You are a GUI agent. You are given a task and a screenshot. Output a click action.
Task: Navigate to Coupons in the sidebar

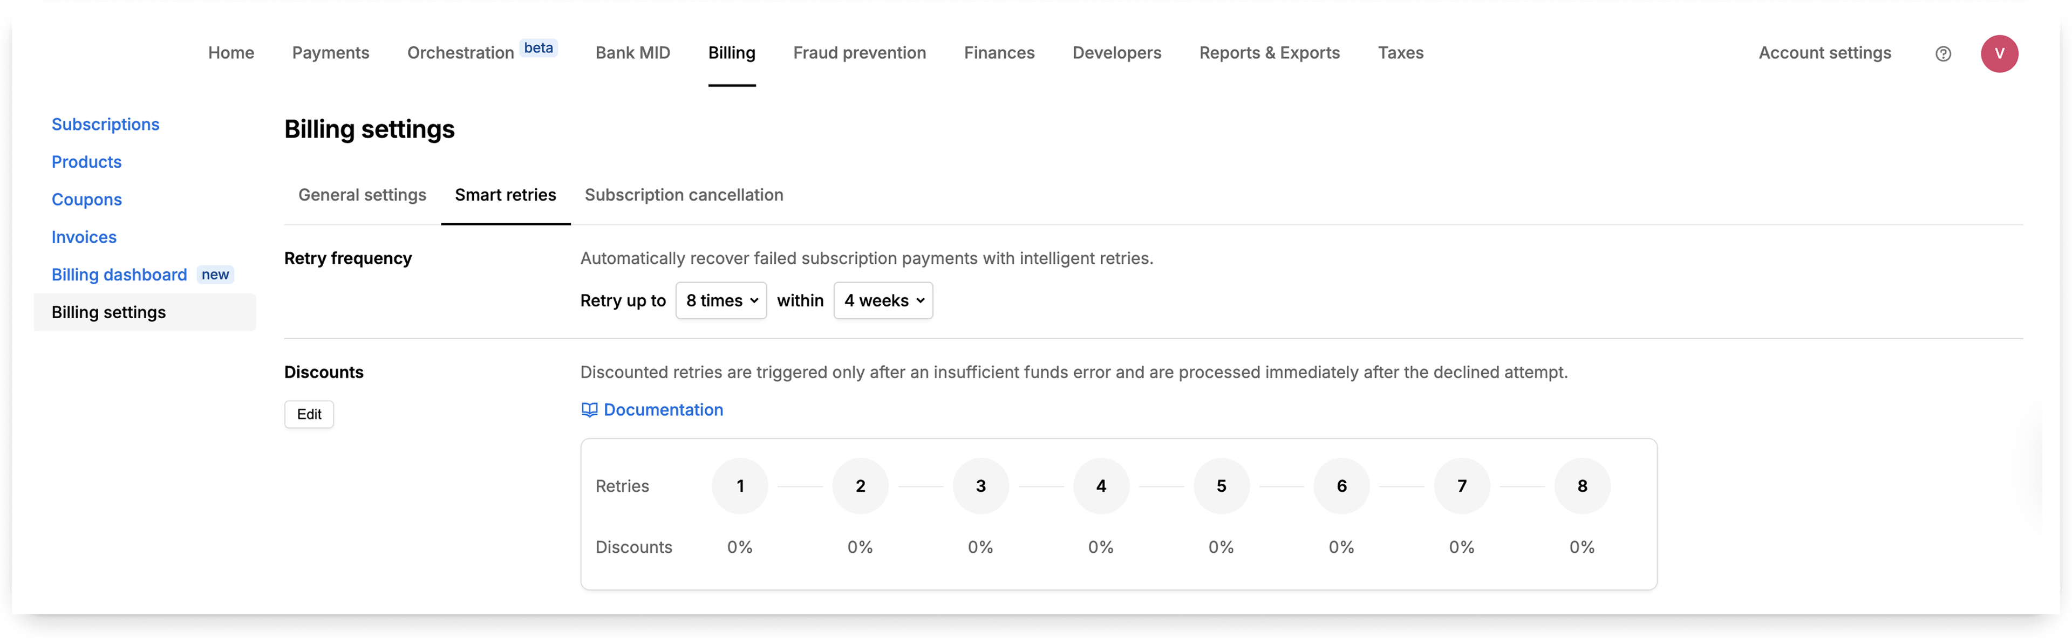[x=86, y=200]
